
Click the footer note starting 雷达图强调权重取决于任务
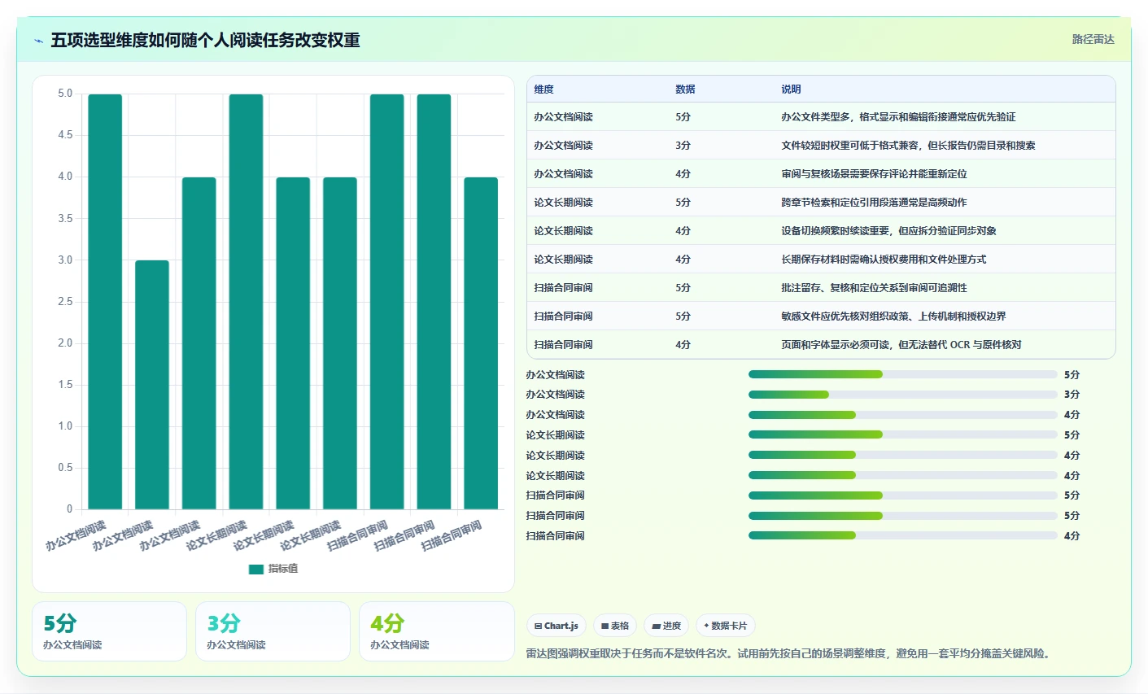coord(788,653)
